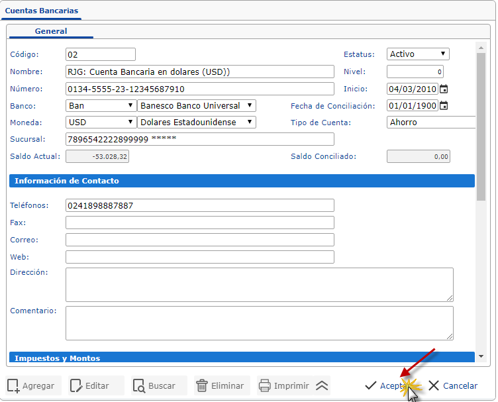Click into the Correo input field

coord(199,240)
